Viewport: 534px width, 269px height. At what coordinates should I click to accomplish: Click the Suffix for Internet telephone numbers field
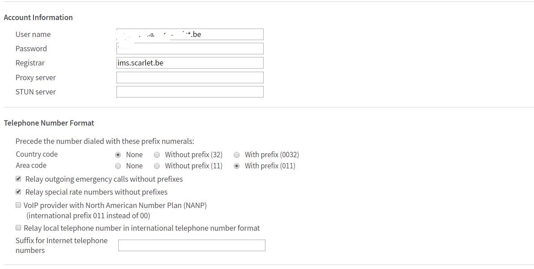click(x=191, y=245)
